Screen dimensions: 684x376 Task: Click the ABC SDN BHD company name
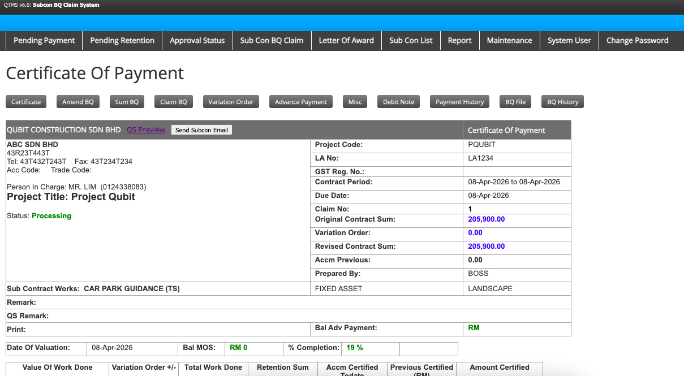(32, 145)
